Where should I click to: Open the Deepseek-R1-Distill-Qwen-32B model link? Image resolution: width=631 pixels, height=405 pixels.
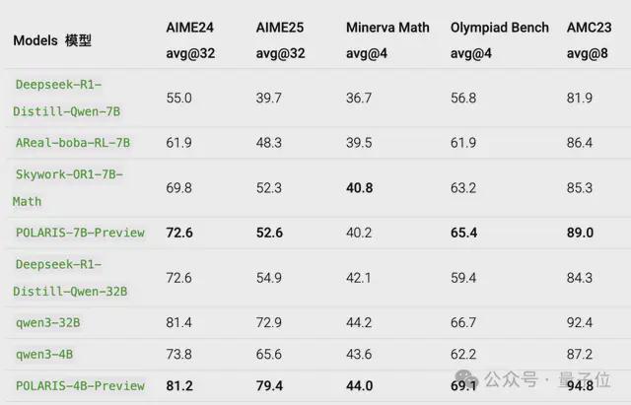coord(70,278)
